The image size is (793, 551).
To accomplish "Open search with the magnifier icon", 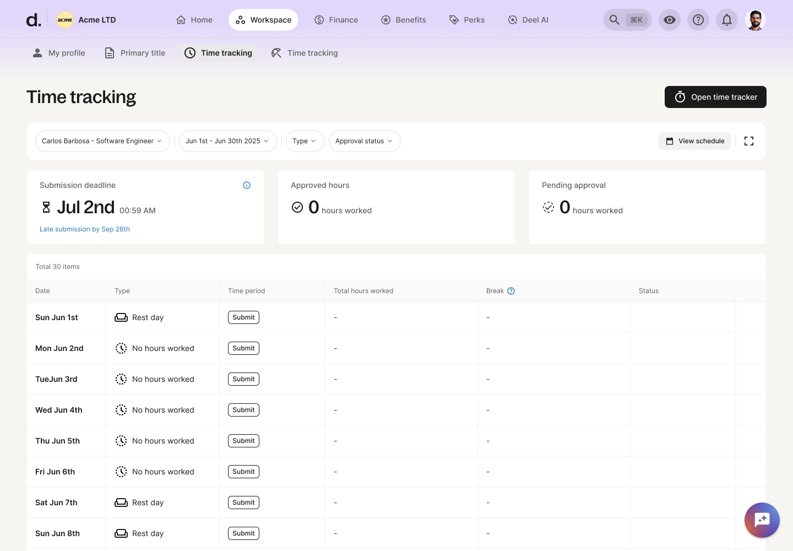I will (x=615, y=20).
